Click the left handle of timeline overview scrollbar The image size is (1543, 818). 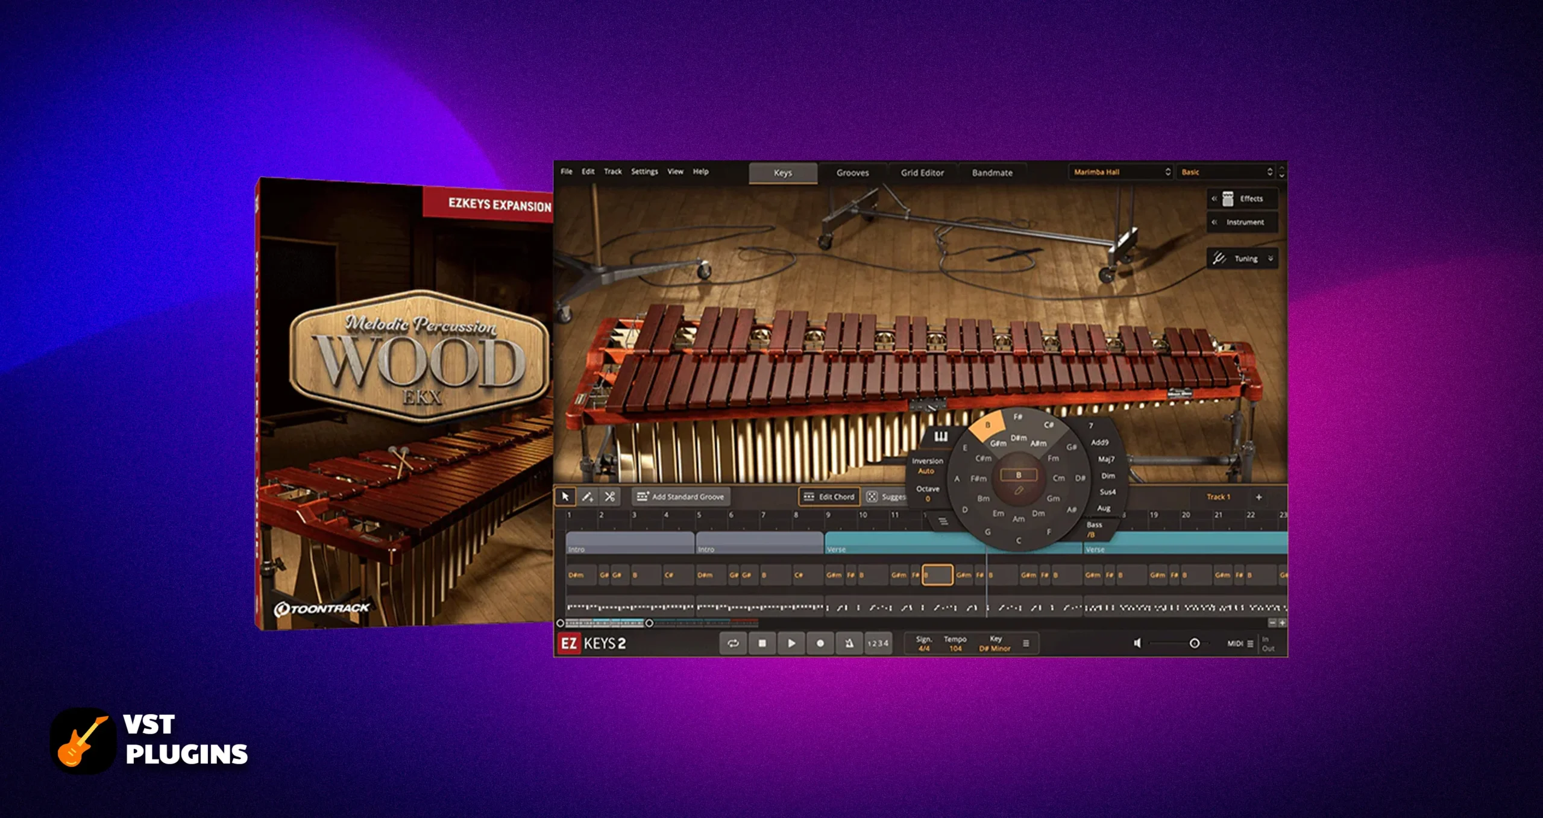(x=560, y=623)
